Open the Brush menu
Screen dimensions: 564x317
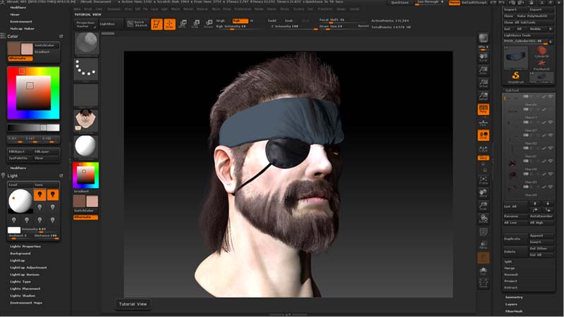coord(89,9)
